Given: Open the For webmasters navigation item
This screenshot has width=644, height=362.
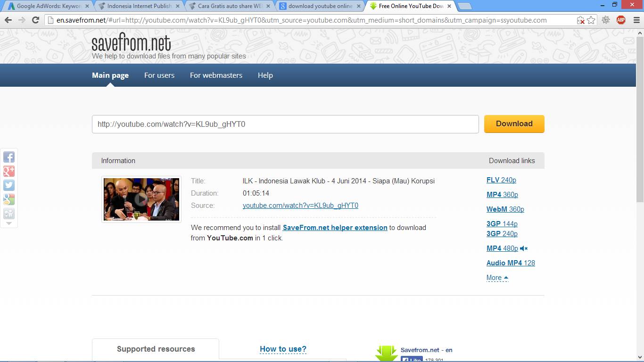Looking at the screenshot, I should tap(216, 75).
